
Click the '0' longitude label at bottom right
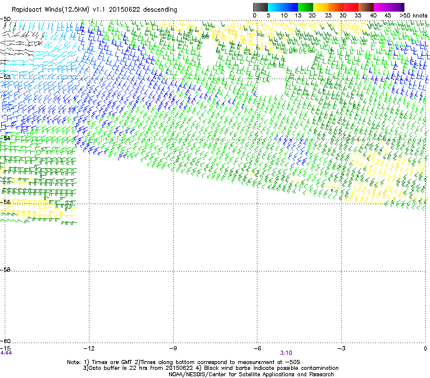[x=425, y=348]
